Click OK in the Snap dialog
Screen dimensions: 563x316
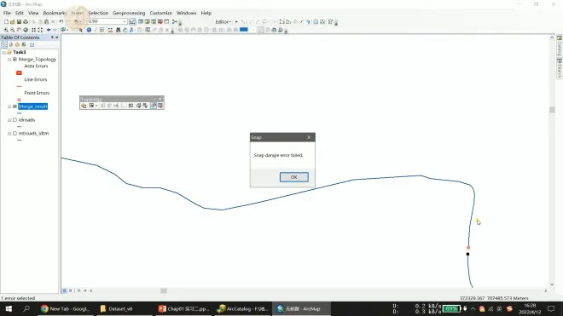pyautogui.click(x=293, y=177)
